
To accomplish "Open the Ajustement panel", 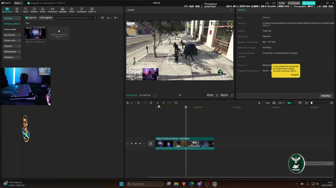I will 82,10.
